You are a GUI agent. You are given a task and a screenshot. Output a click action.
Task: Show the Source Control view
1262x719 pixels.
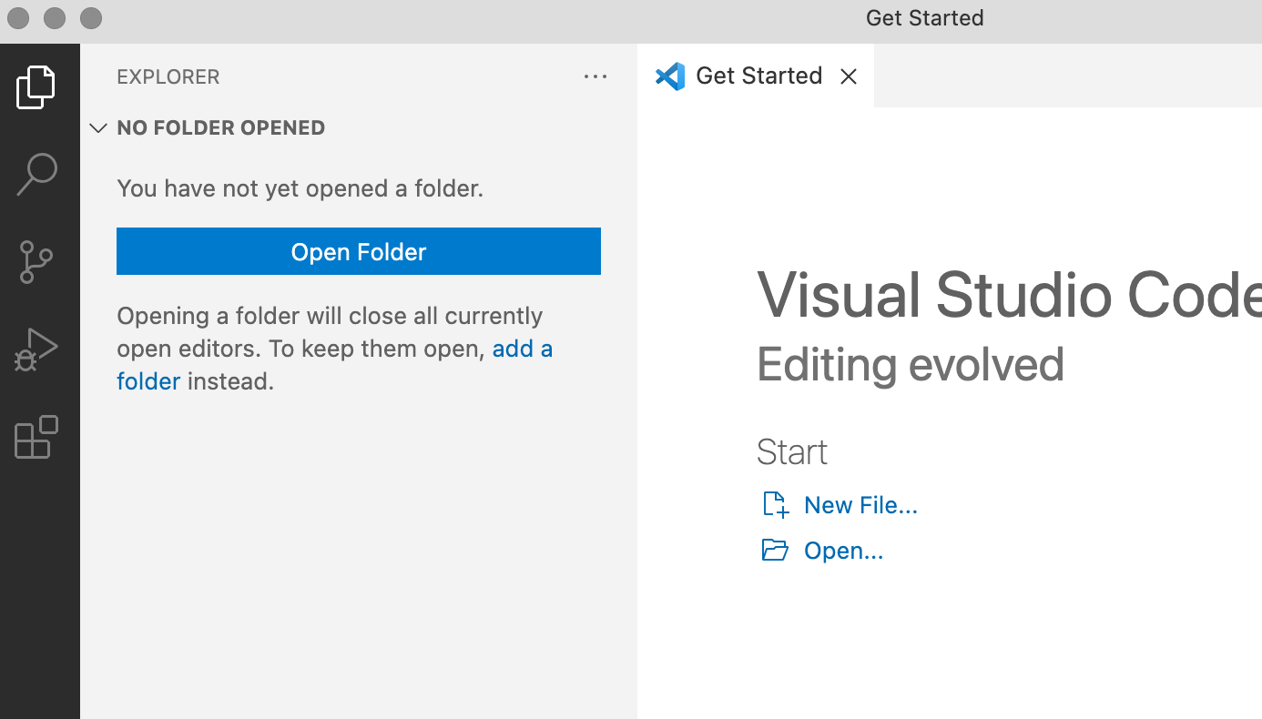pos(36,262)
